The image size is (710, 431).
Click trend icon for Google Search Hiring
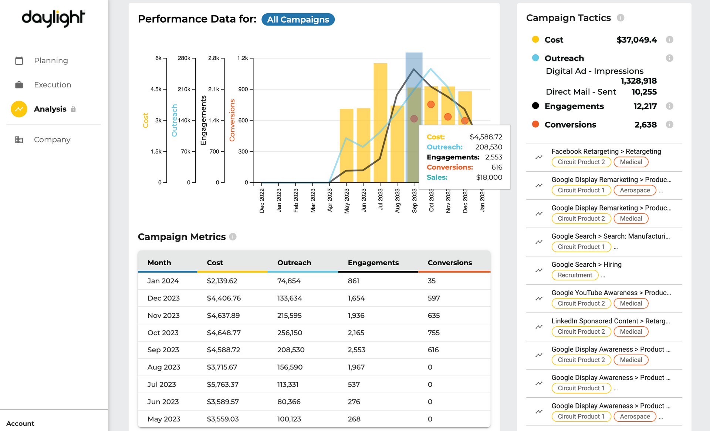(x=539, y=270)
